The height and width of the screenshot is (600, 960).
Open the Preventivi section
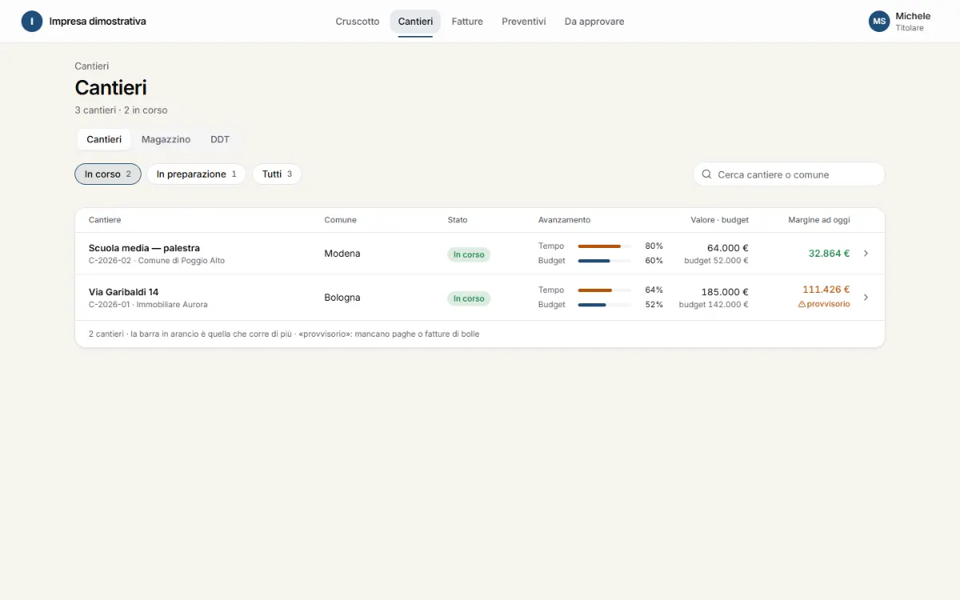pyautogui.click(x=524, y=22)
